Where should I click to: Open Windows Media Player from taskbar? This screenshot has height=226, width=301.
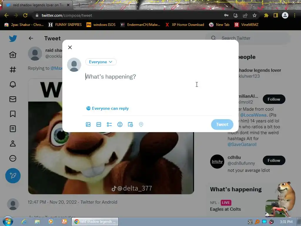[51, 222]
